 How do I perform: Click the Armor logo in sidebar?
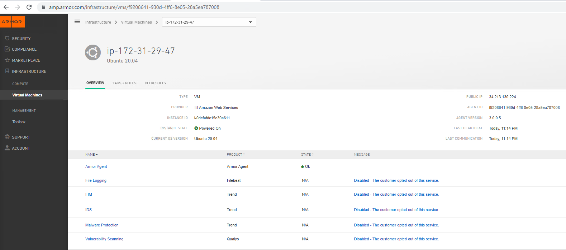point(13,22)
